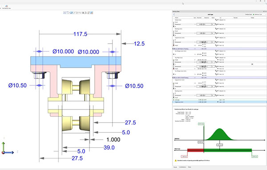Select the axial gap row in the table
Screen dimensions: 267x170
coord(219,100)
